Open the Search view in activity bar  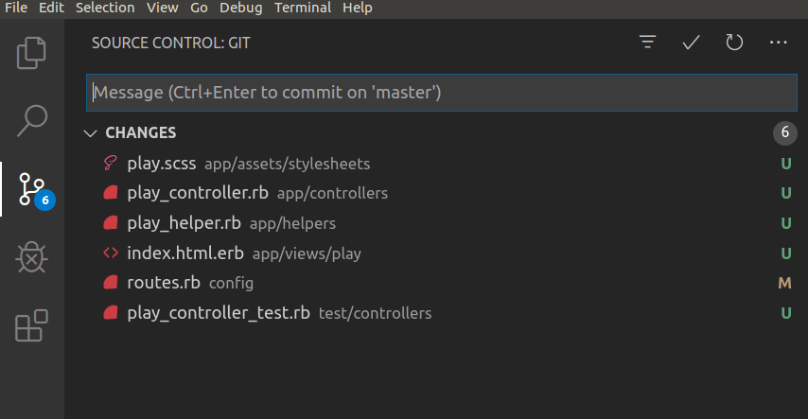click(x=31, y=121)
